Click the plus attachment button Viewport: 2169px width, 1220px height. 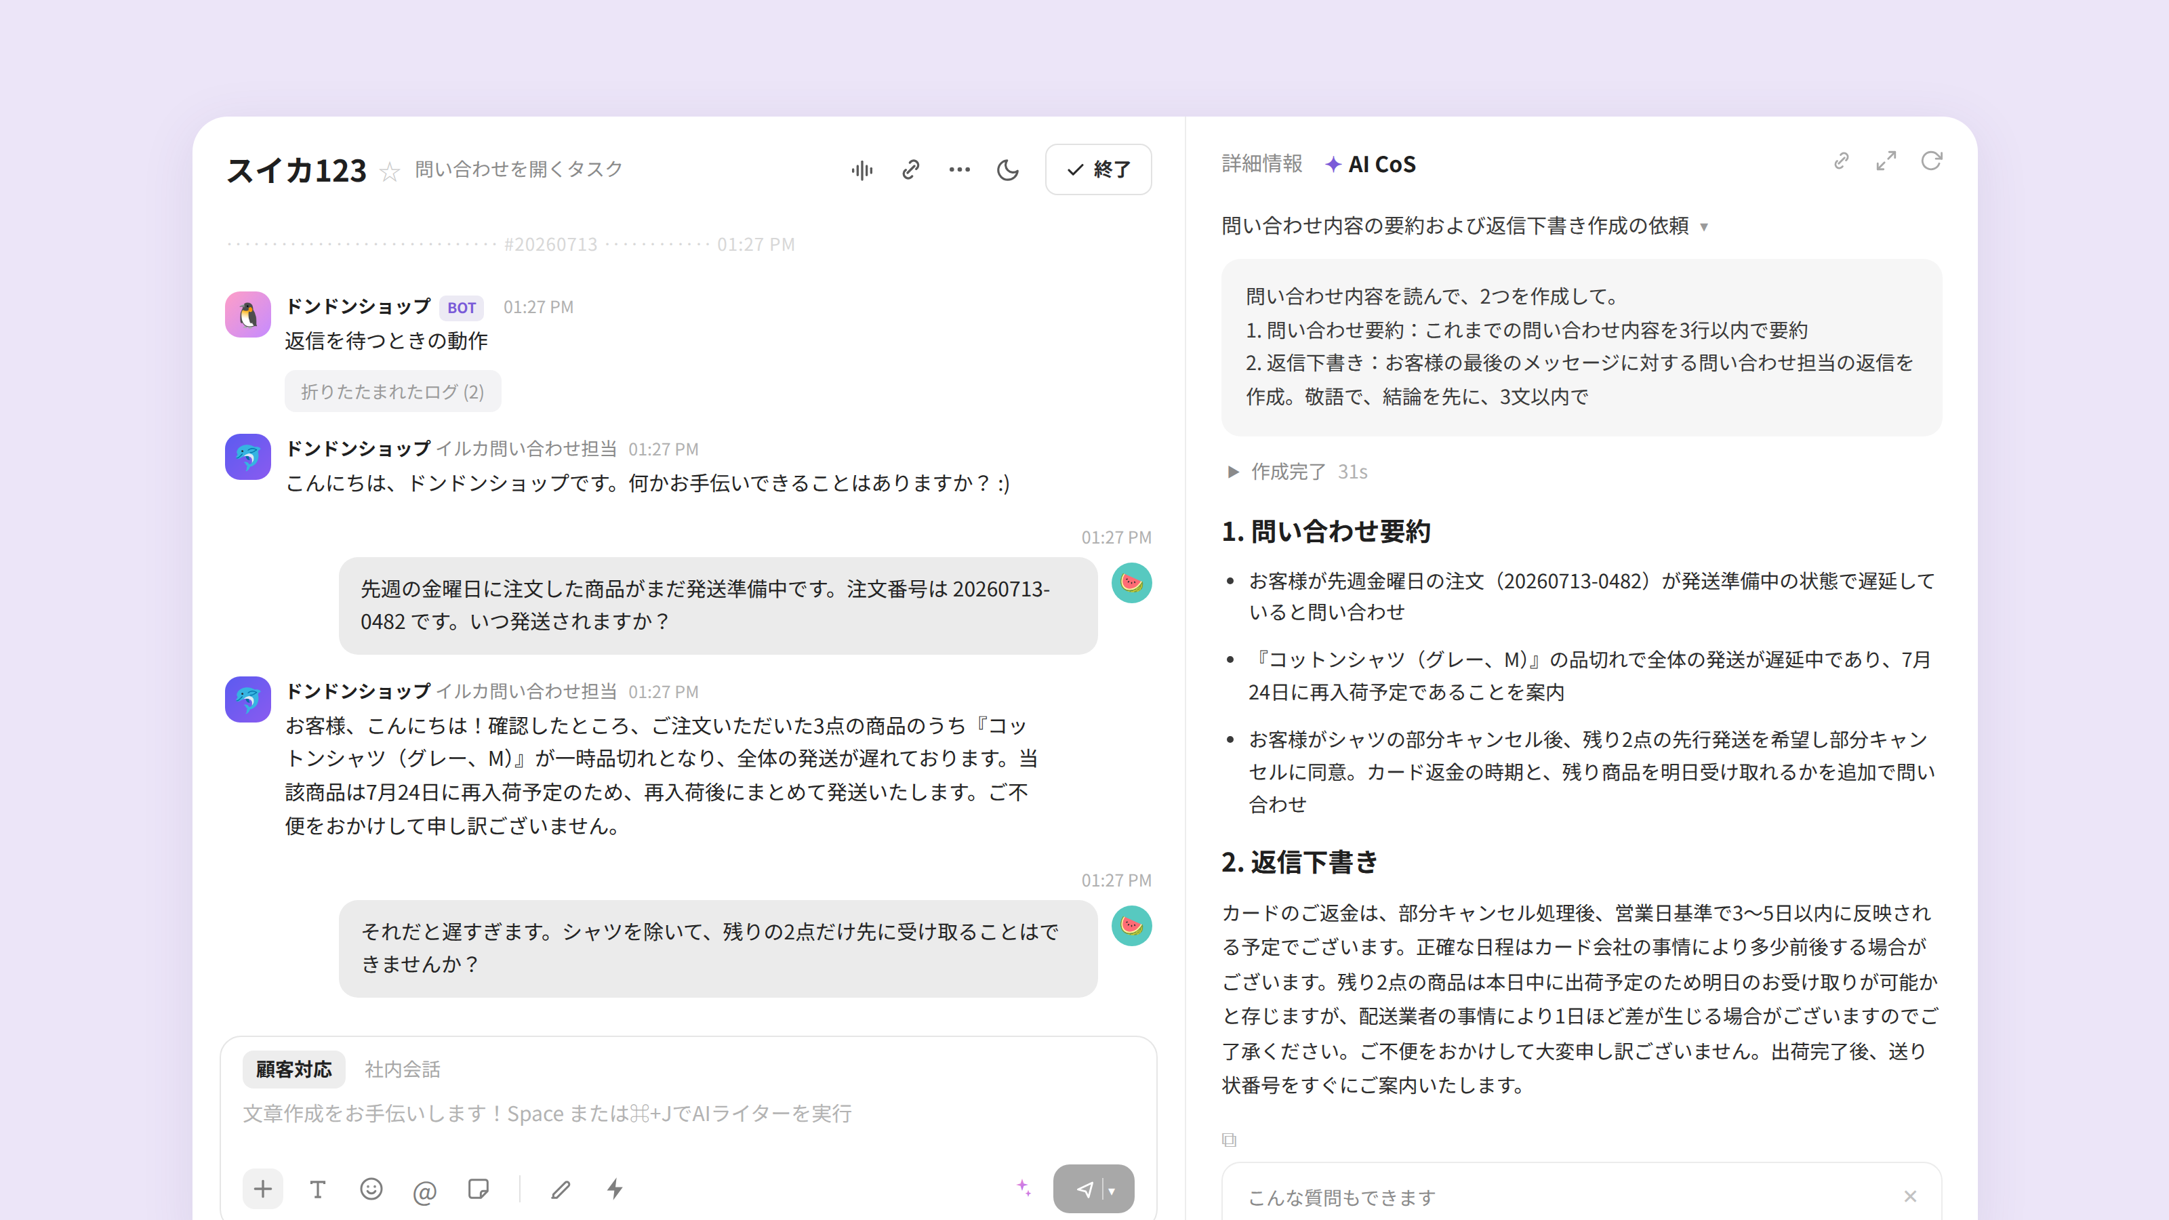263,1189
